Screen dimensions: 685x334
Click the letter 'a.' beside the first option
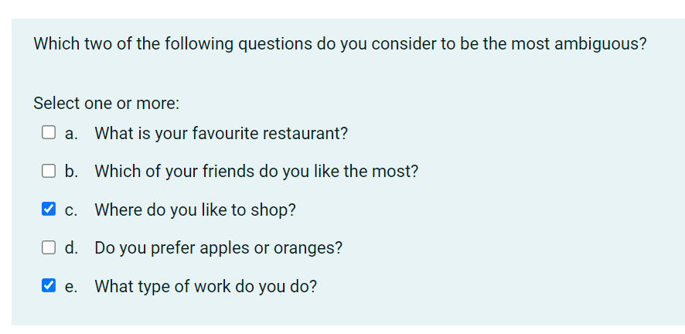tap(71, 134)
